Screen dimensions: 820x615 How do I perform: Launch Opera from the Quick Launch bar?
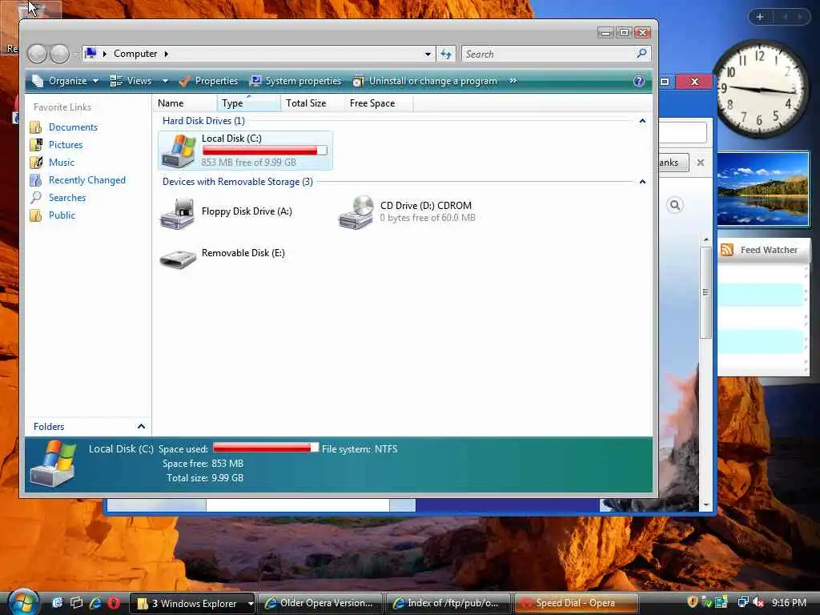click(114, 602)
